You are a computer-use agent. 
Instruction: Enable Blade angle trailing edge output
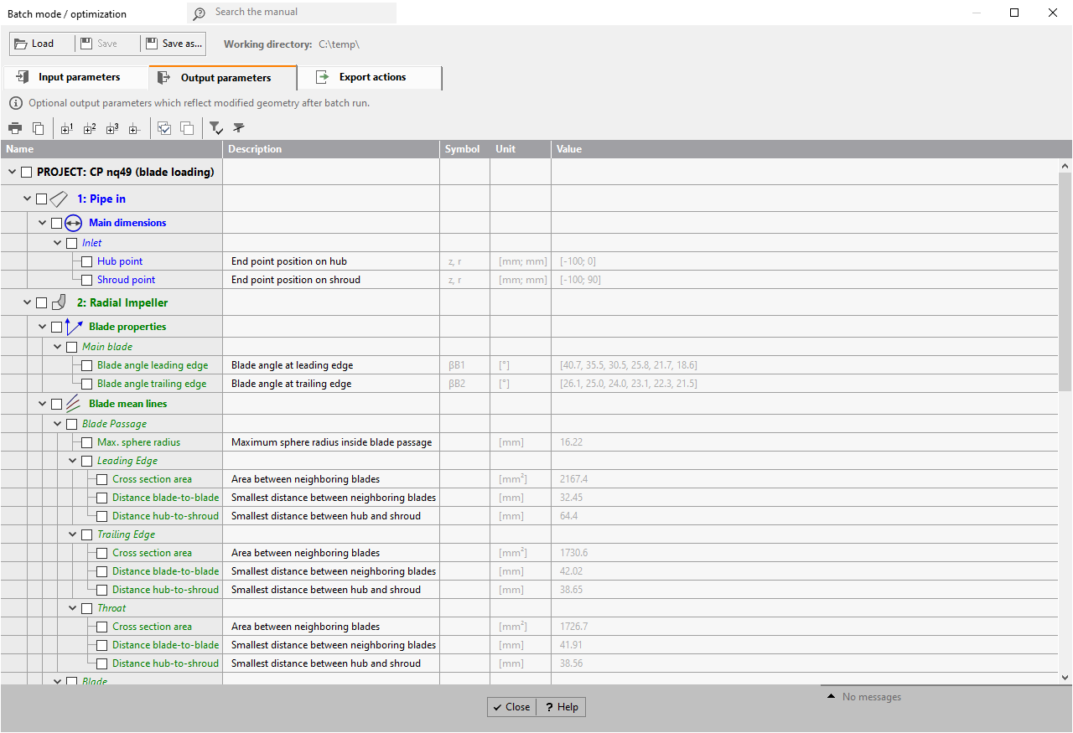coord(87,384)
